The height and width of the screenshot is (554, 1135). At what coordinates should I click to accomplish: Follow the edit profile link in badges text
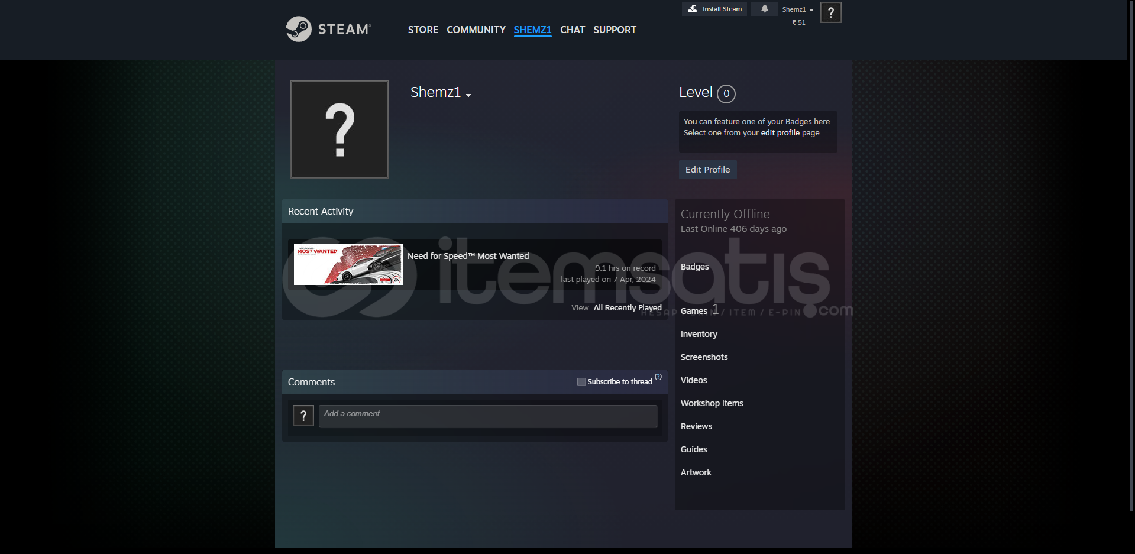click(x=780, y=133)
